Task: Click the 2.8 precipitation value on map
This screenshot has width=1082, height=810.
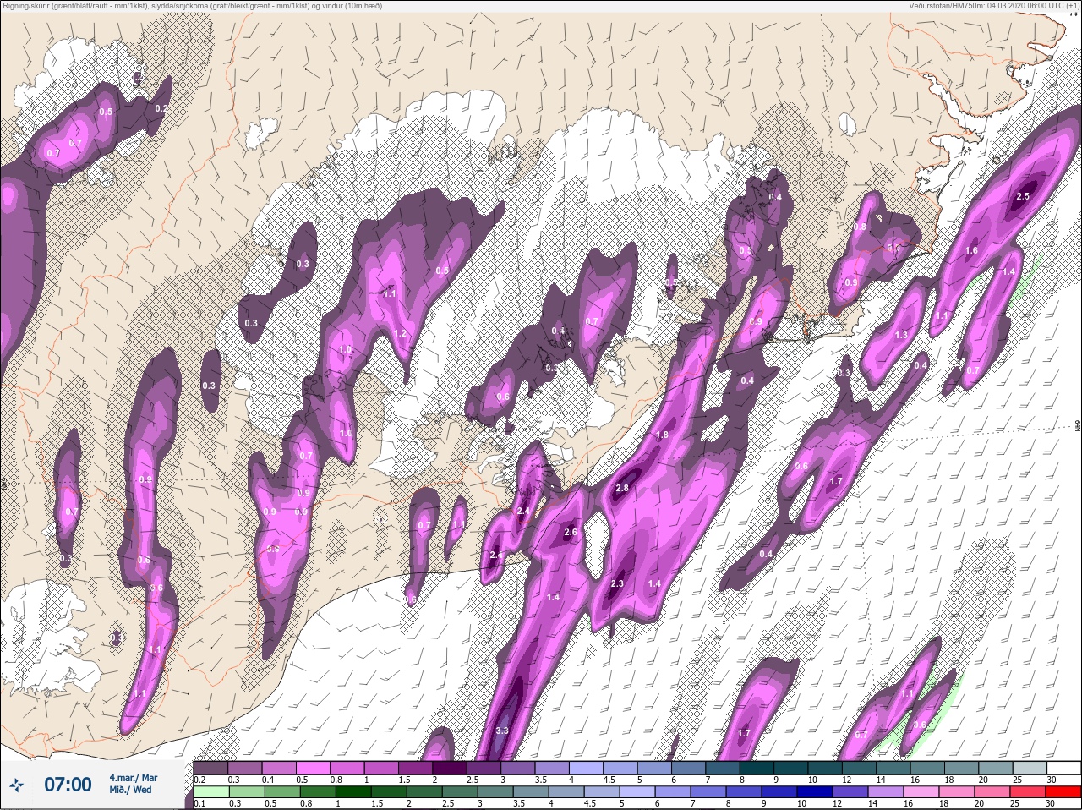Action: tap(623, 488)
